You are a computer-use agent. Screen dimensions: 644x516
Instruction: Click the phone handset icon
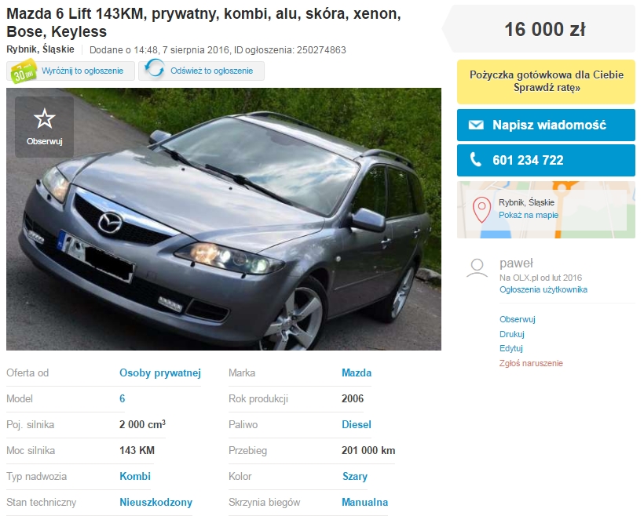tap(476, 159)
